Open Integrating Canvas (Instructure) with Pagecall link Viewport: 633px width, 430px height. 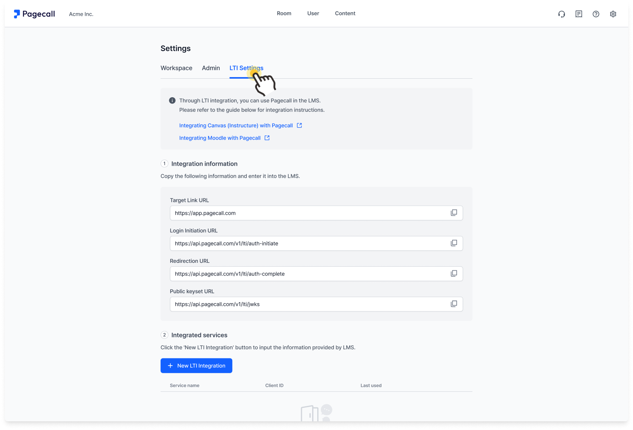tap(236, 125)
